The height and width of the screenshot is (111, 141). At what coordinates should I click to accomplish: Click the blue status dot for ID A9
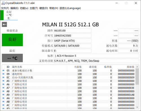point(3,95)
